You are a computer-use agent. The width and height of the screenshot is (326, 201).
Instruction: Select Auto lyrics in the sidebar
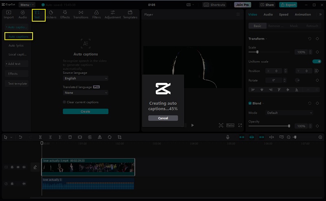[16, 45]
